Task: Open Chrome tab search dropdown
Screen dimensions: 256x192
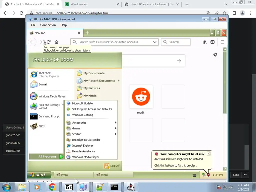Action: (x=226, y=4)
